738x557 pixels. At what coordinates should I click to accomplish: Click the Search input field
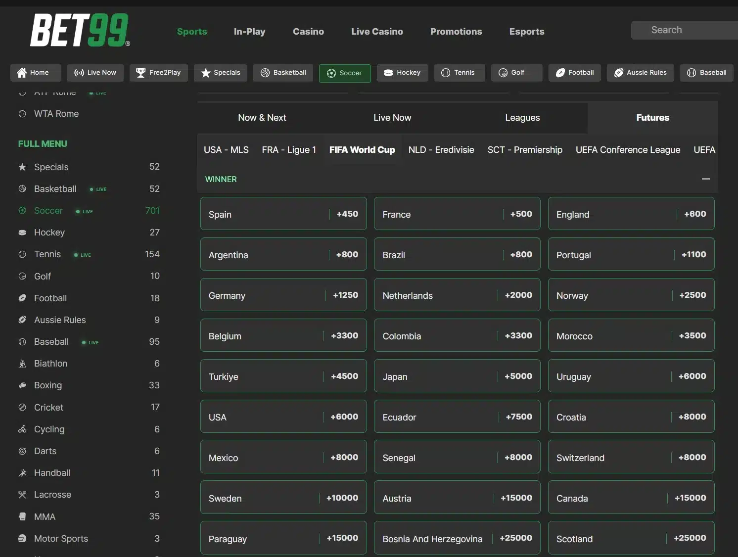(685, 30)
